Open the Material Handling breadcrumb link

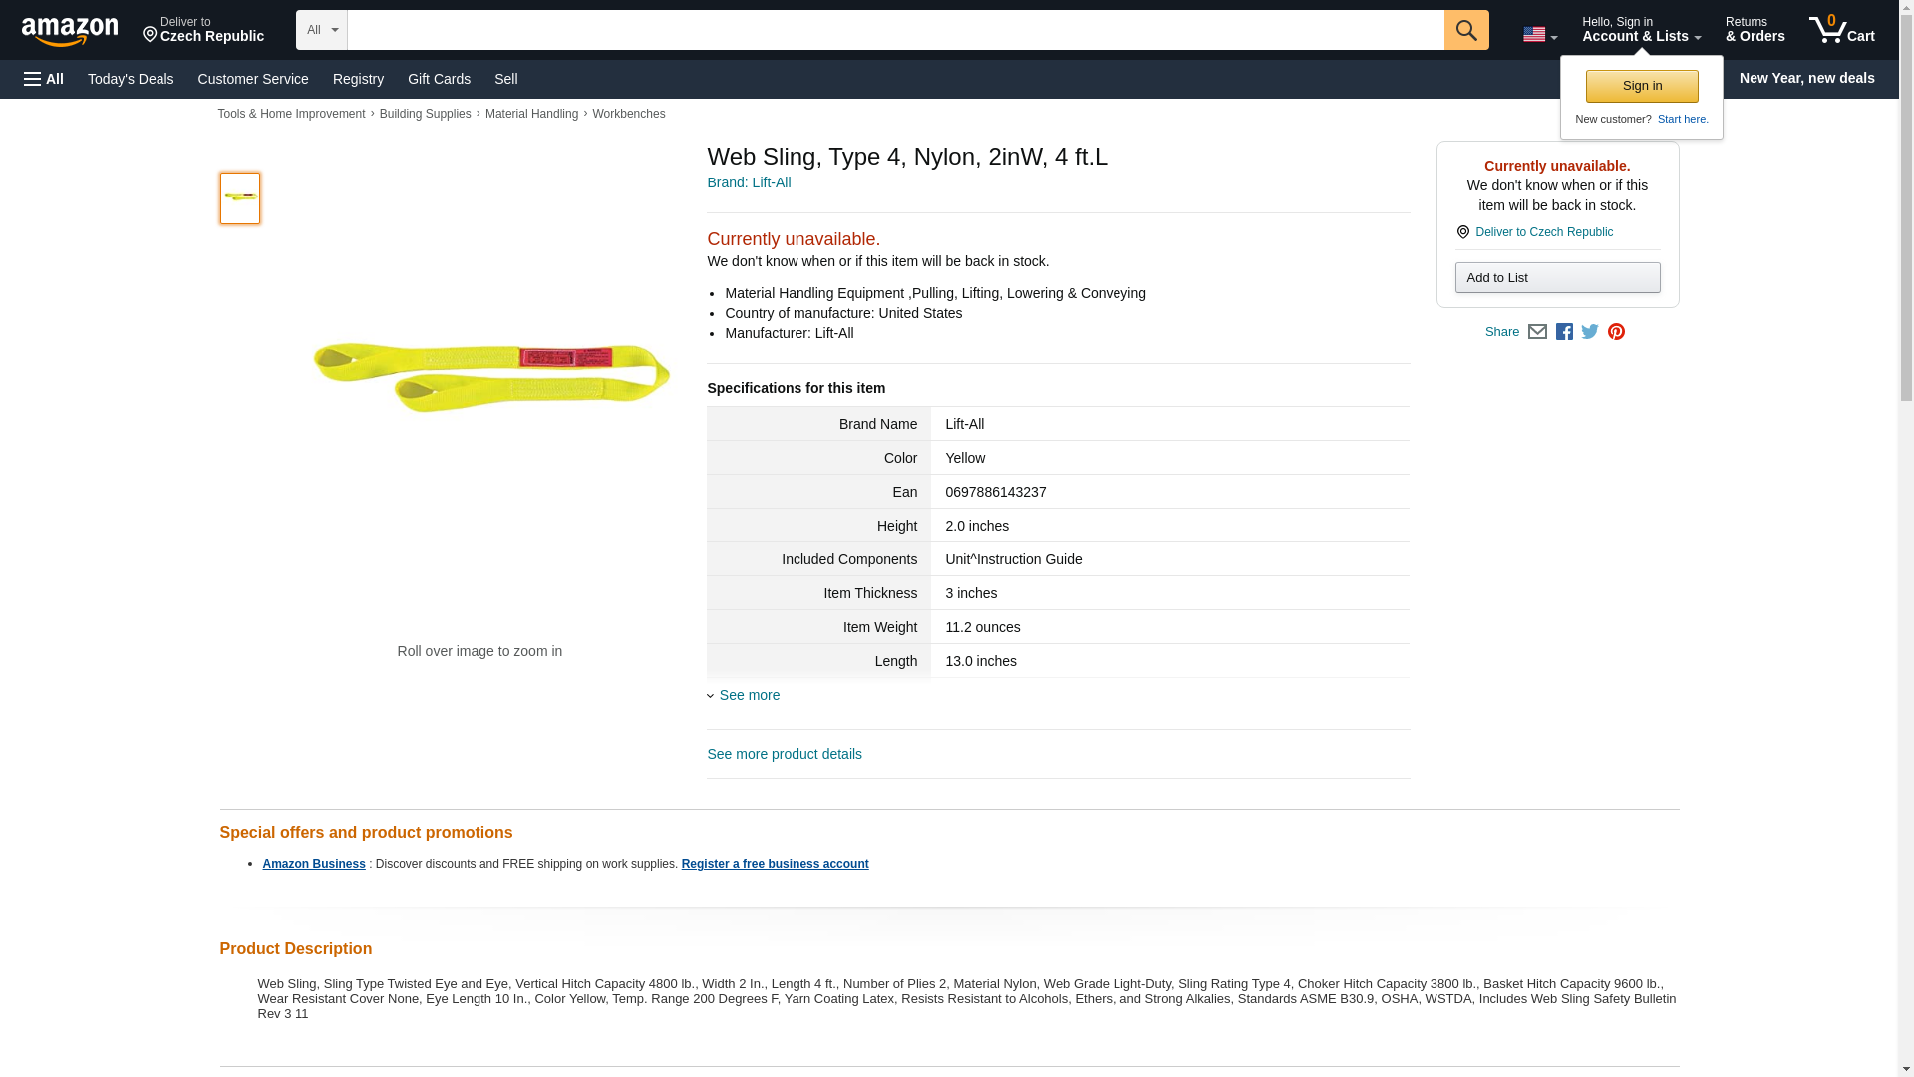(531, 114)
